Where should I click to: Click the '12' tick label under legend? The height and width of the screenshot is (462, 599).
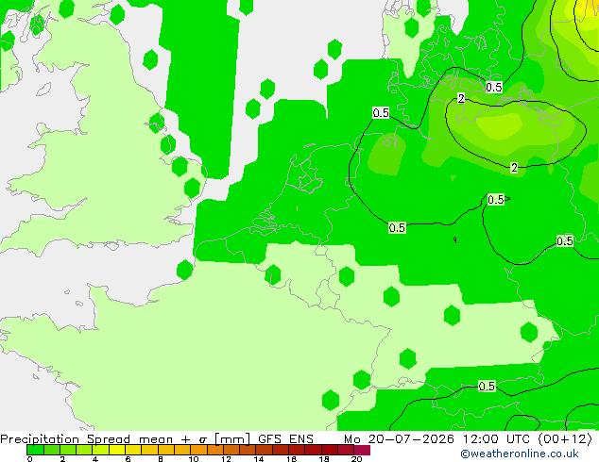pyautogui.click(x=226, y=459)
